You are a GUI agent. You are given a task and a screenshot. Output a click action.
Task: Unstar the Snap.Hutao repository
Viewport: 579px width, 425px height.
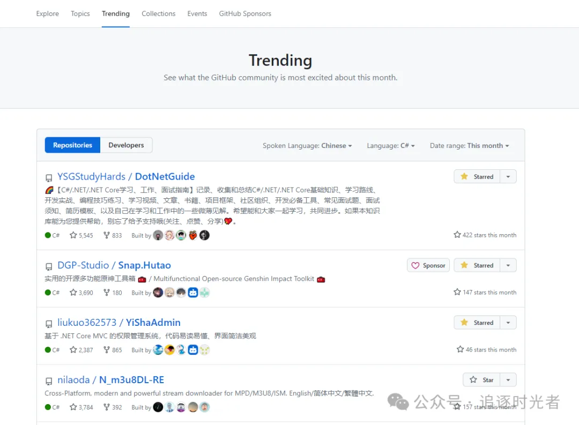point(477,265)
